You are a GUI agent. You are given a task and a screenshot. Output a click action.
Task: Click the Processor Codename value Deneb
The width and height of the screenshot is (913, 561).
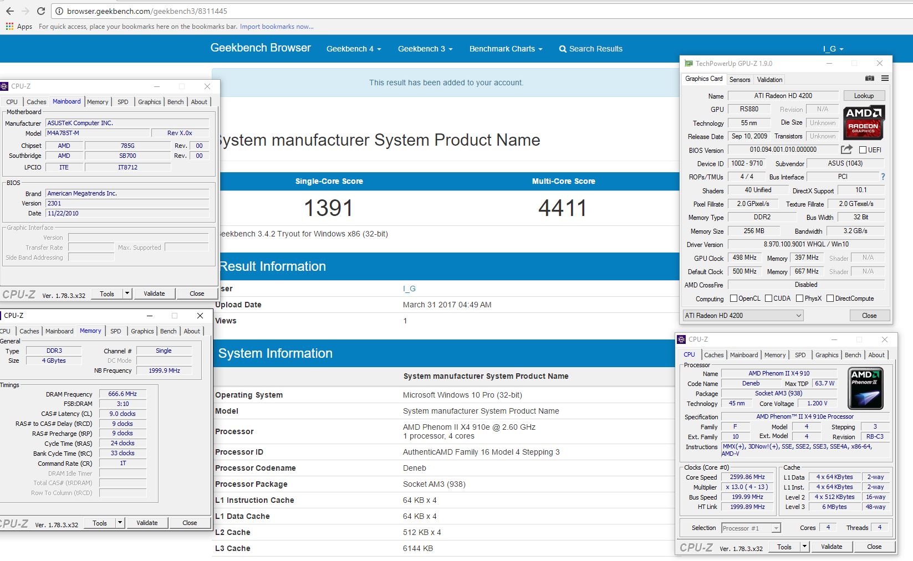click(x=415, y=468)
